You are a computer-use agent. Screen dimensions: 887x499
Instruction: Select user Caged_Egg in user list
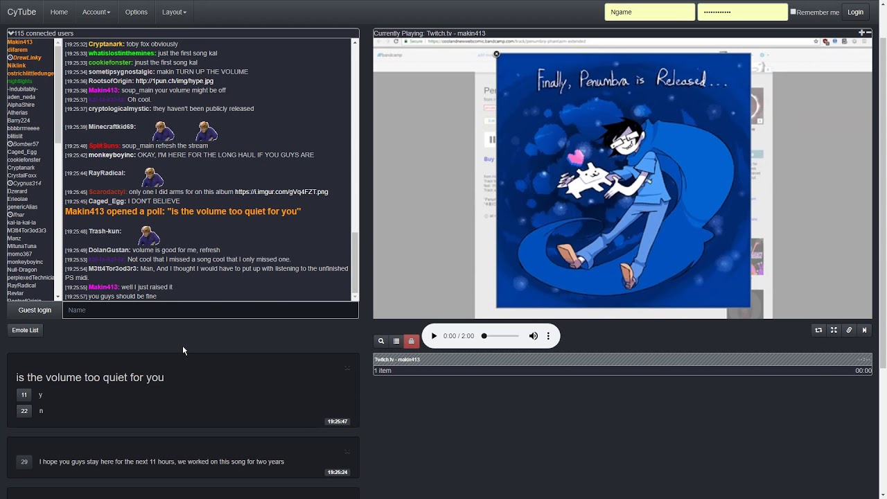pyautogui.click(x=21, y=152)
